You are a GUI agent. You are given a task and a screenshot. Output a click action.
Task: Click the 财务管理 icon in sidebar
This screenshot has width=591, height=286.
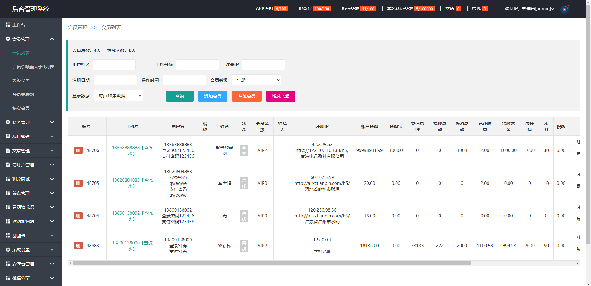point(8,122)
